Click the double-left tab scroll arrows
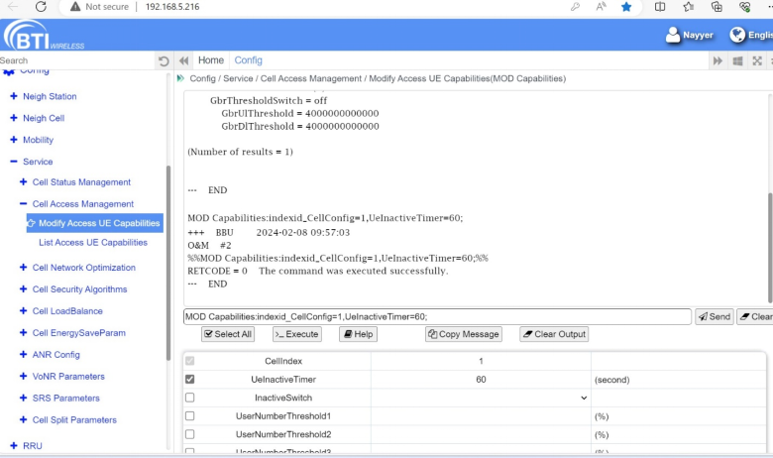Image resolution: width=773 pixels, height=458 pixels. [x=183, y=61]
